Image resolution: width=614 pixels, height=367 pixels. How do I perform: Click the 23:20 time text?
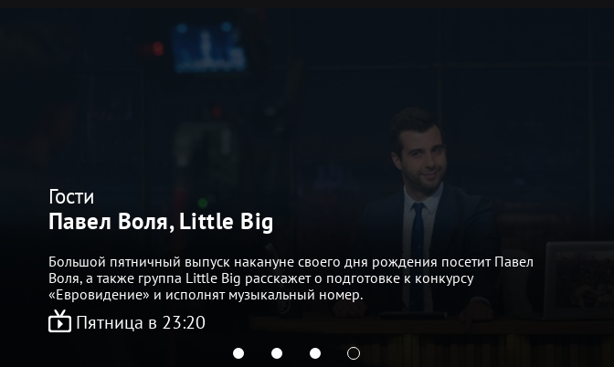(184, 323)
